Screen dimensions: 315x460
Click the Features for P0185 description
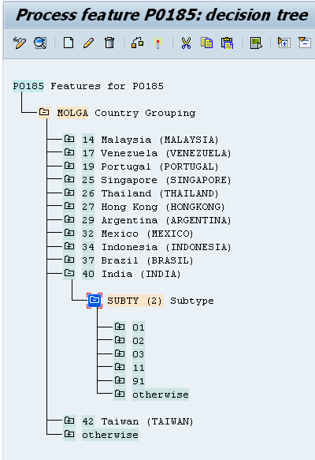pyautogui.click(x=107, y=86)
